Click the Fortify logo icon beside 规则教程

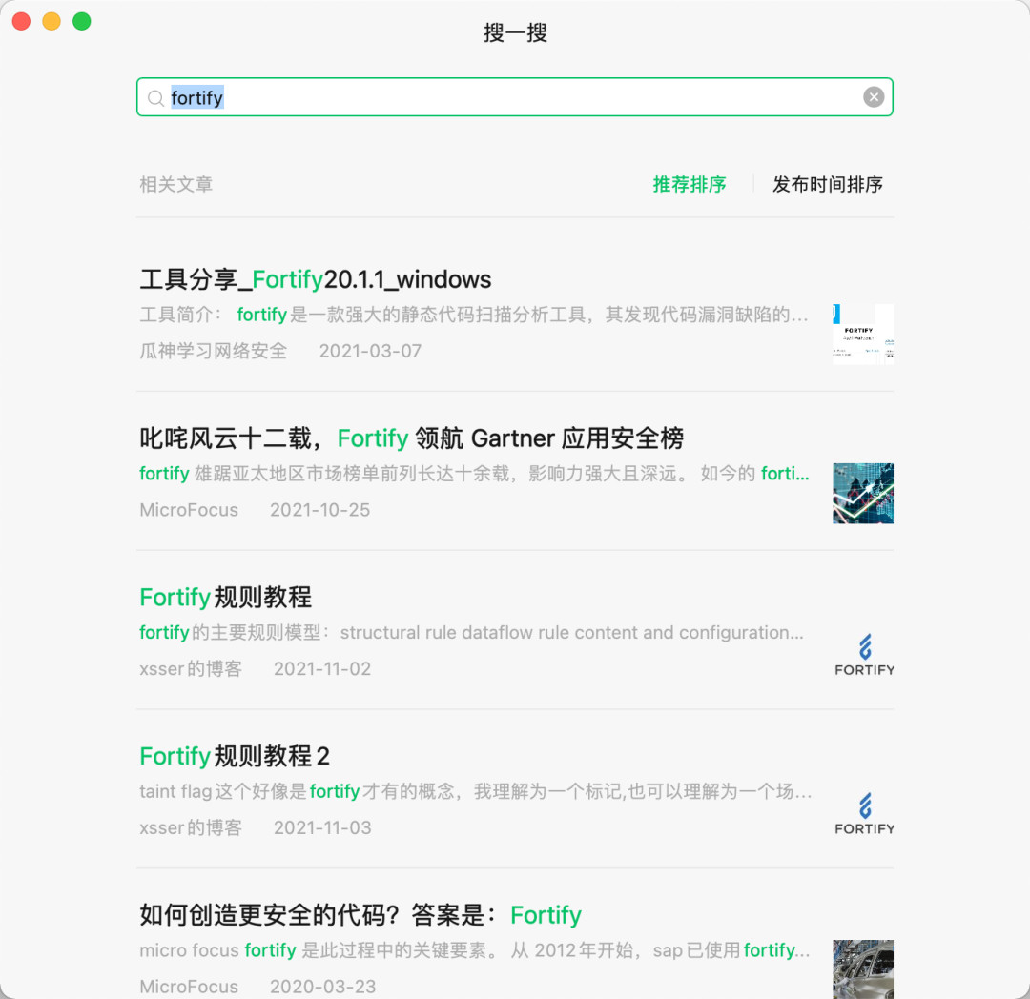(x=863, y=653)
